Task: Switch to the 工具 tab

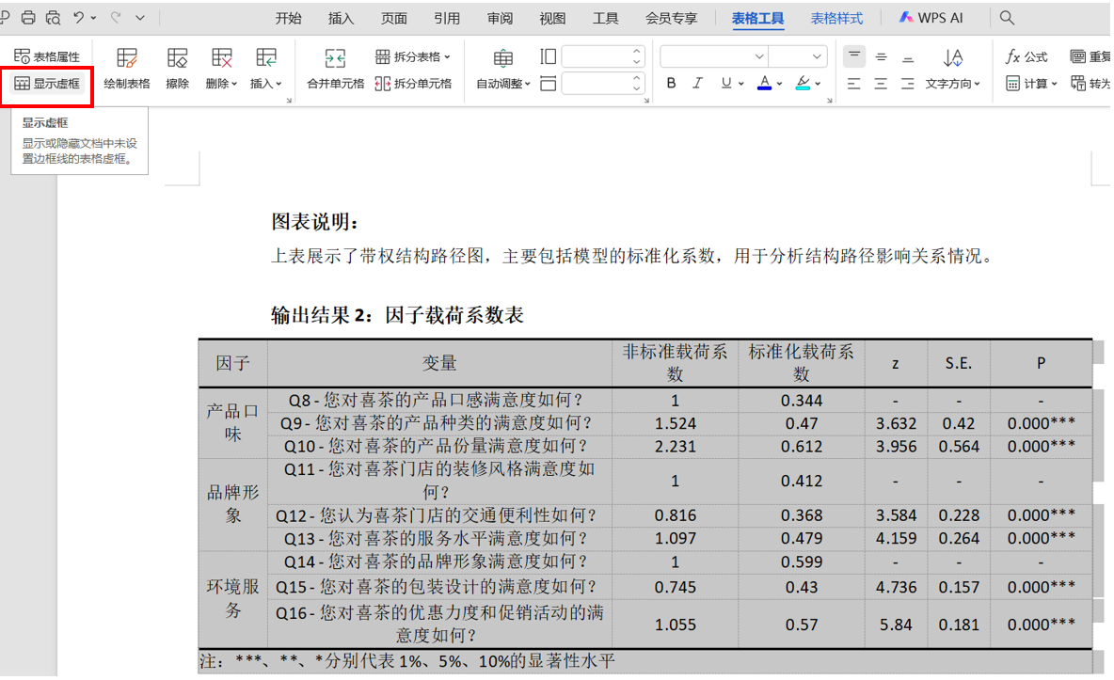Action: 605,19
